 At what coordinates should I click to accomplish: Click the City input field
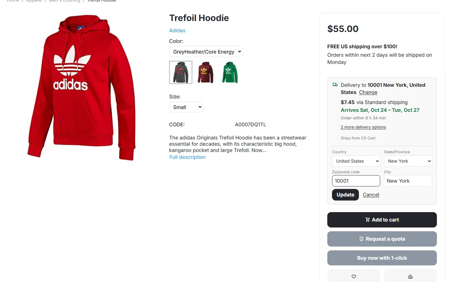(x=408, y=181)
